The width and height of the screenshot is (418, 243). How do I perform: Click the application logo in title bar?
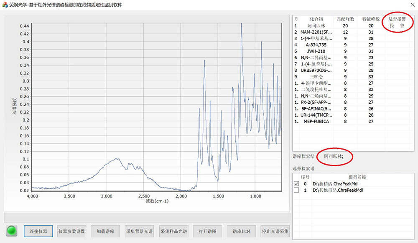click(5, 5)
